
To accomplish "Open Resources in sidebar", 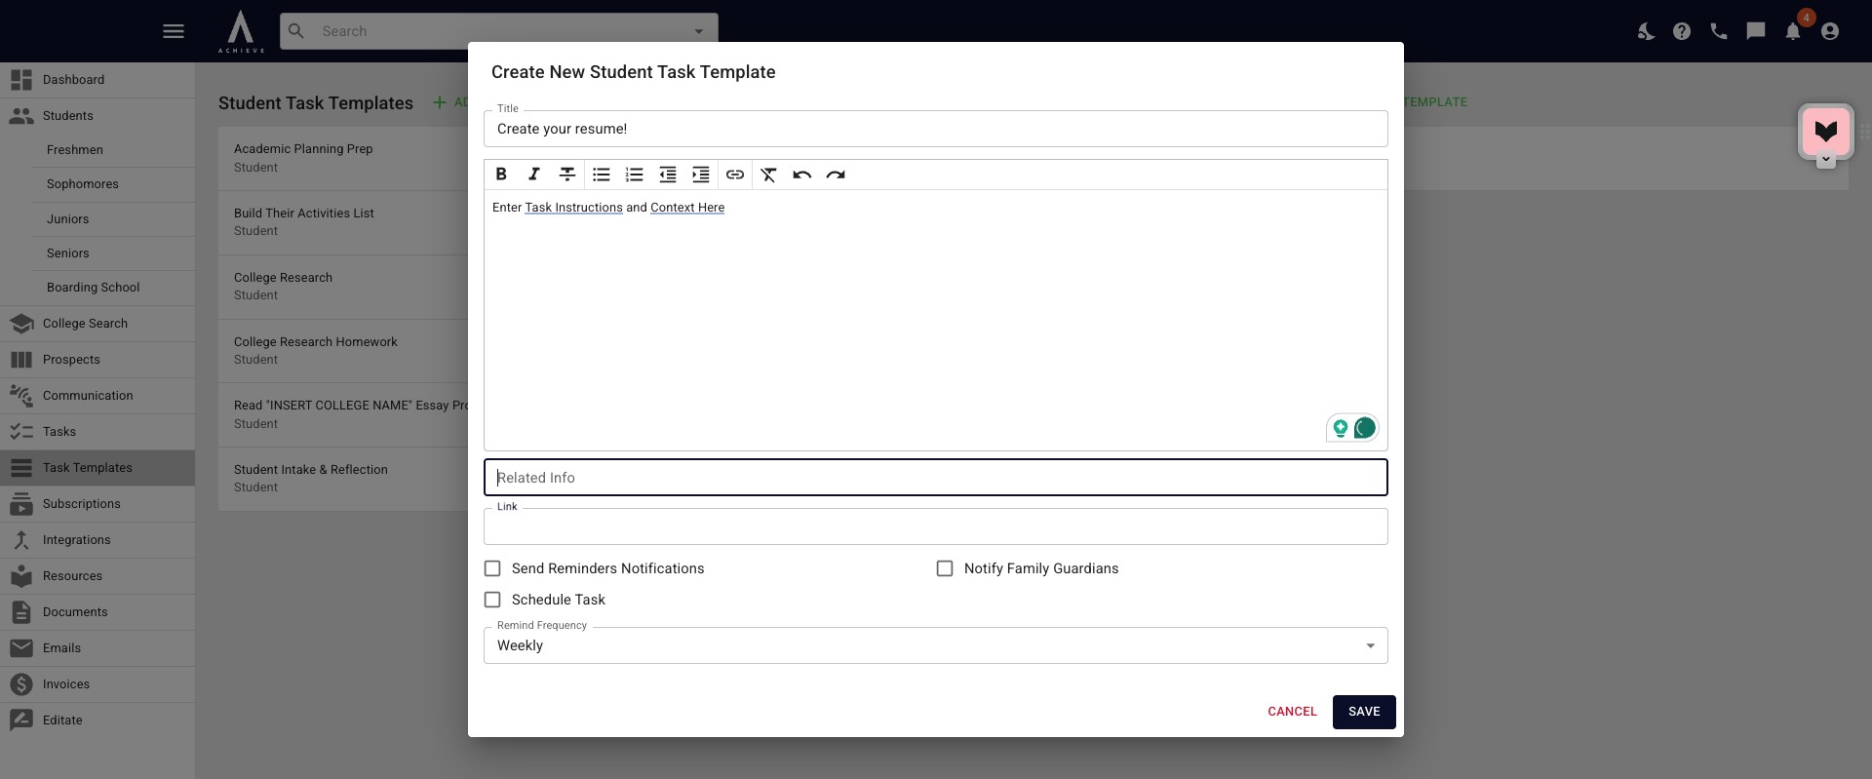I will 97,576.
